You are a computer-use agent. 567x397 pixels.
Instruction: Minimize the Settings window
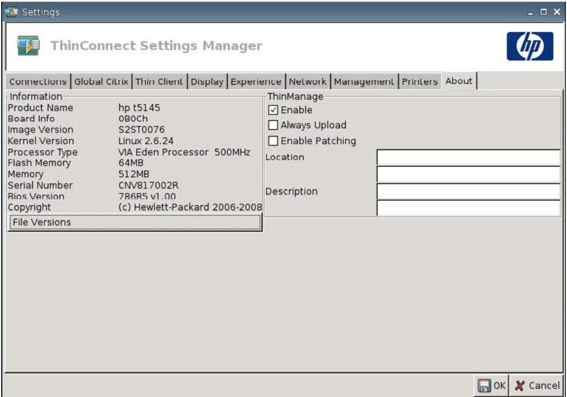coord(530,12)
